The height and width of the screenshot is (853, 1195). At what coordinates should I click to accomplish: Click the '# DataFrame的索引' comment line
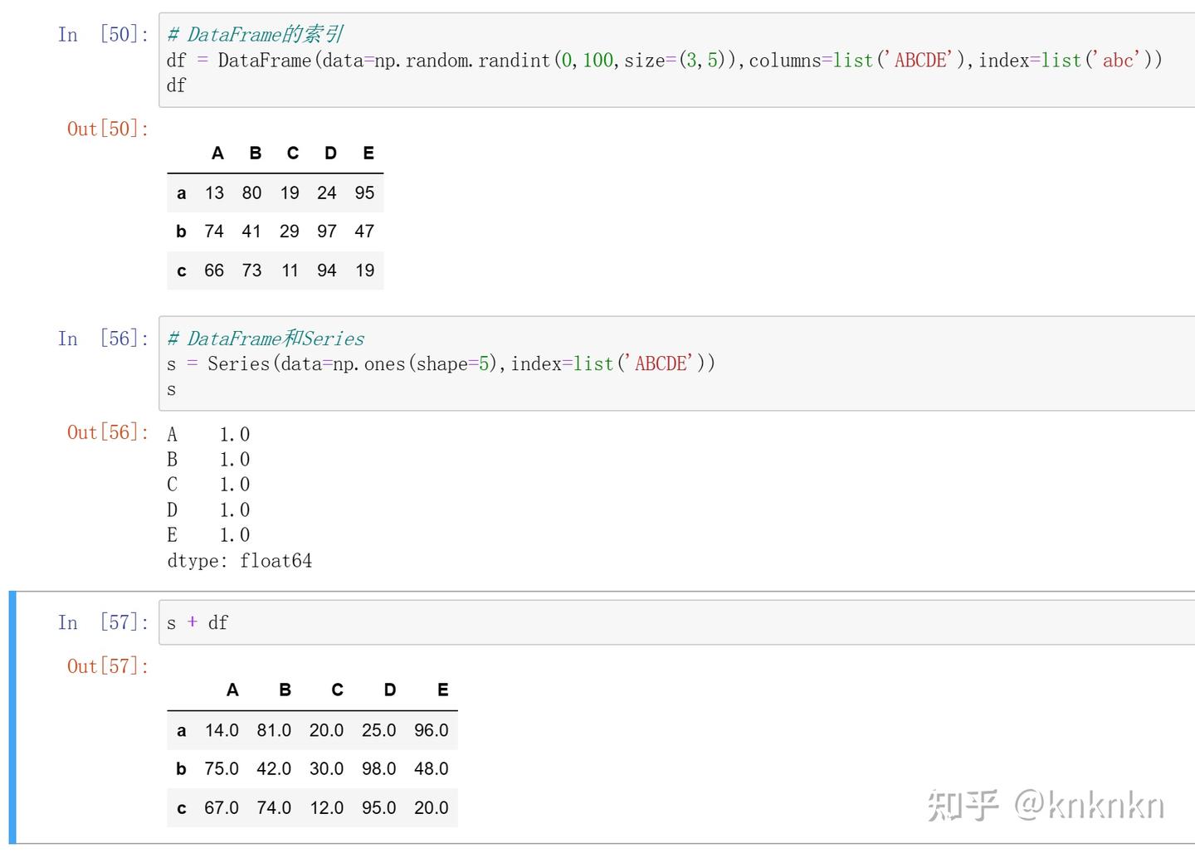[x=256, y=35]
